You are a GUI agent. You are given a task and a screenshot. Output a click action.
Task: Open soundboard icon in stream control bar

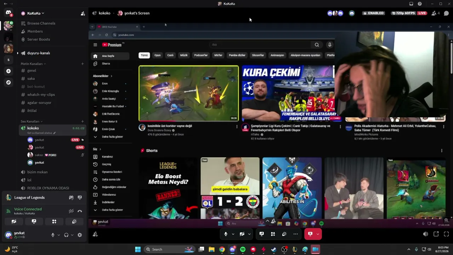[x=284, y=234]
